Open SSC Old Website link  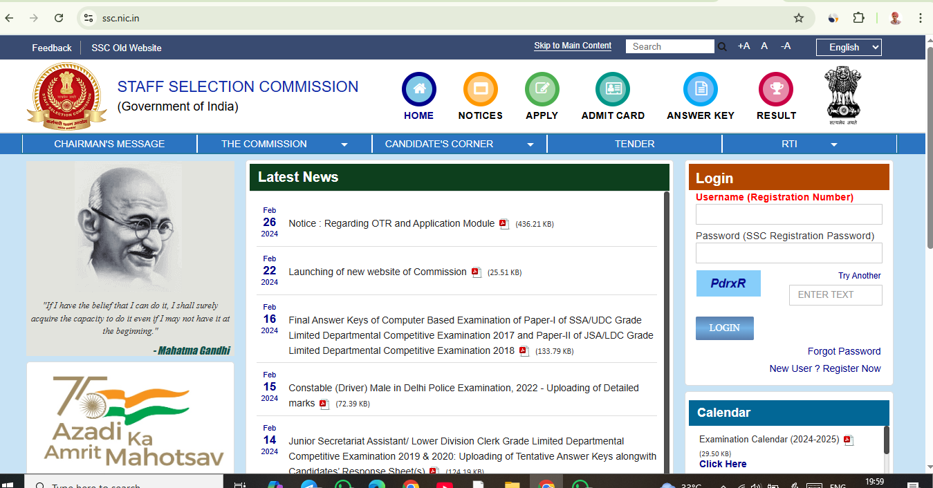tap(127, 48)
